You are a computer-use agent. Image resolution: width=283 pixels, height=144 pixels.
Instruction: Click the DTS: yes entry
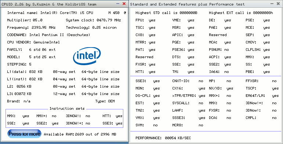tap(183, 57)
